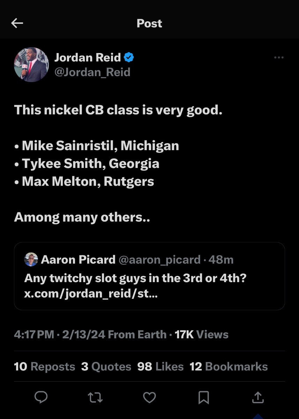This screenshot has width=299, height=419.
Task: Bookmark this post with bookmark icon
Action: click(203, 397)
